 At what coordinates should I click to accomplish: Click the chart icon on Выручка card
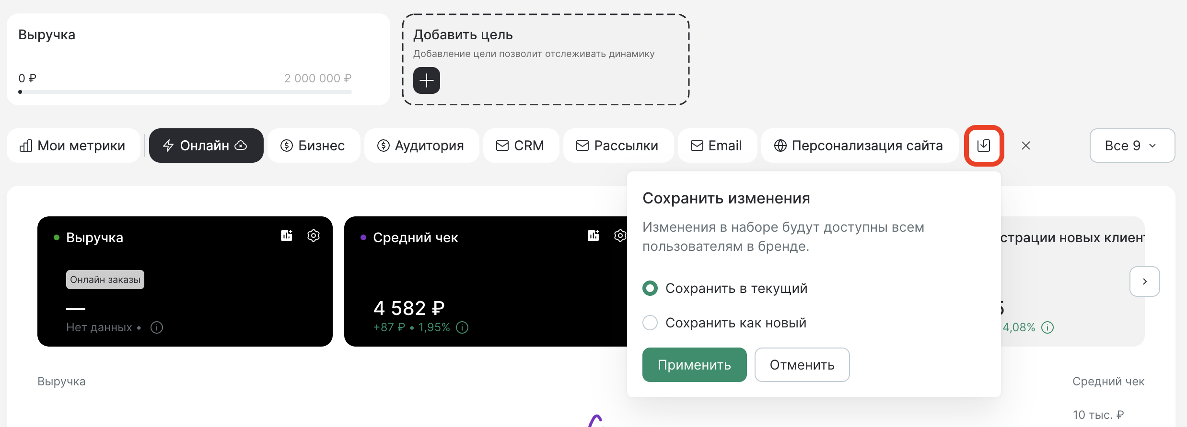pyautogui.click(x=287, y=236)
